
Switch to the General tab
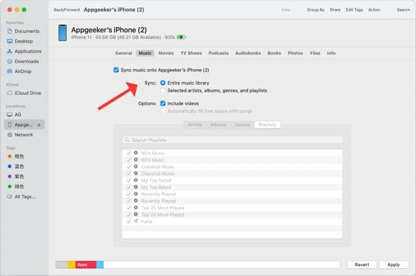coord(123,53)
